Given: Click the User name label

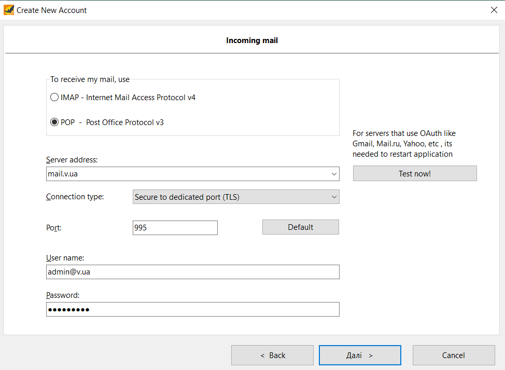Looking at the screenshot, I should pyautogui.click(x=65, y=258).
